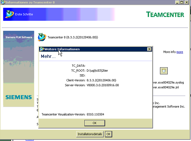
Task: Click the Informationen zu Teamcenter 8 title icon
Action: tap(3, 2)
